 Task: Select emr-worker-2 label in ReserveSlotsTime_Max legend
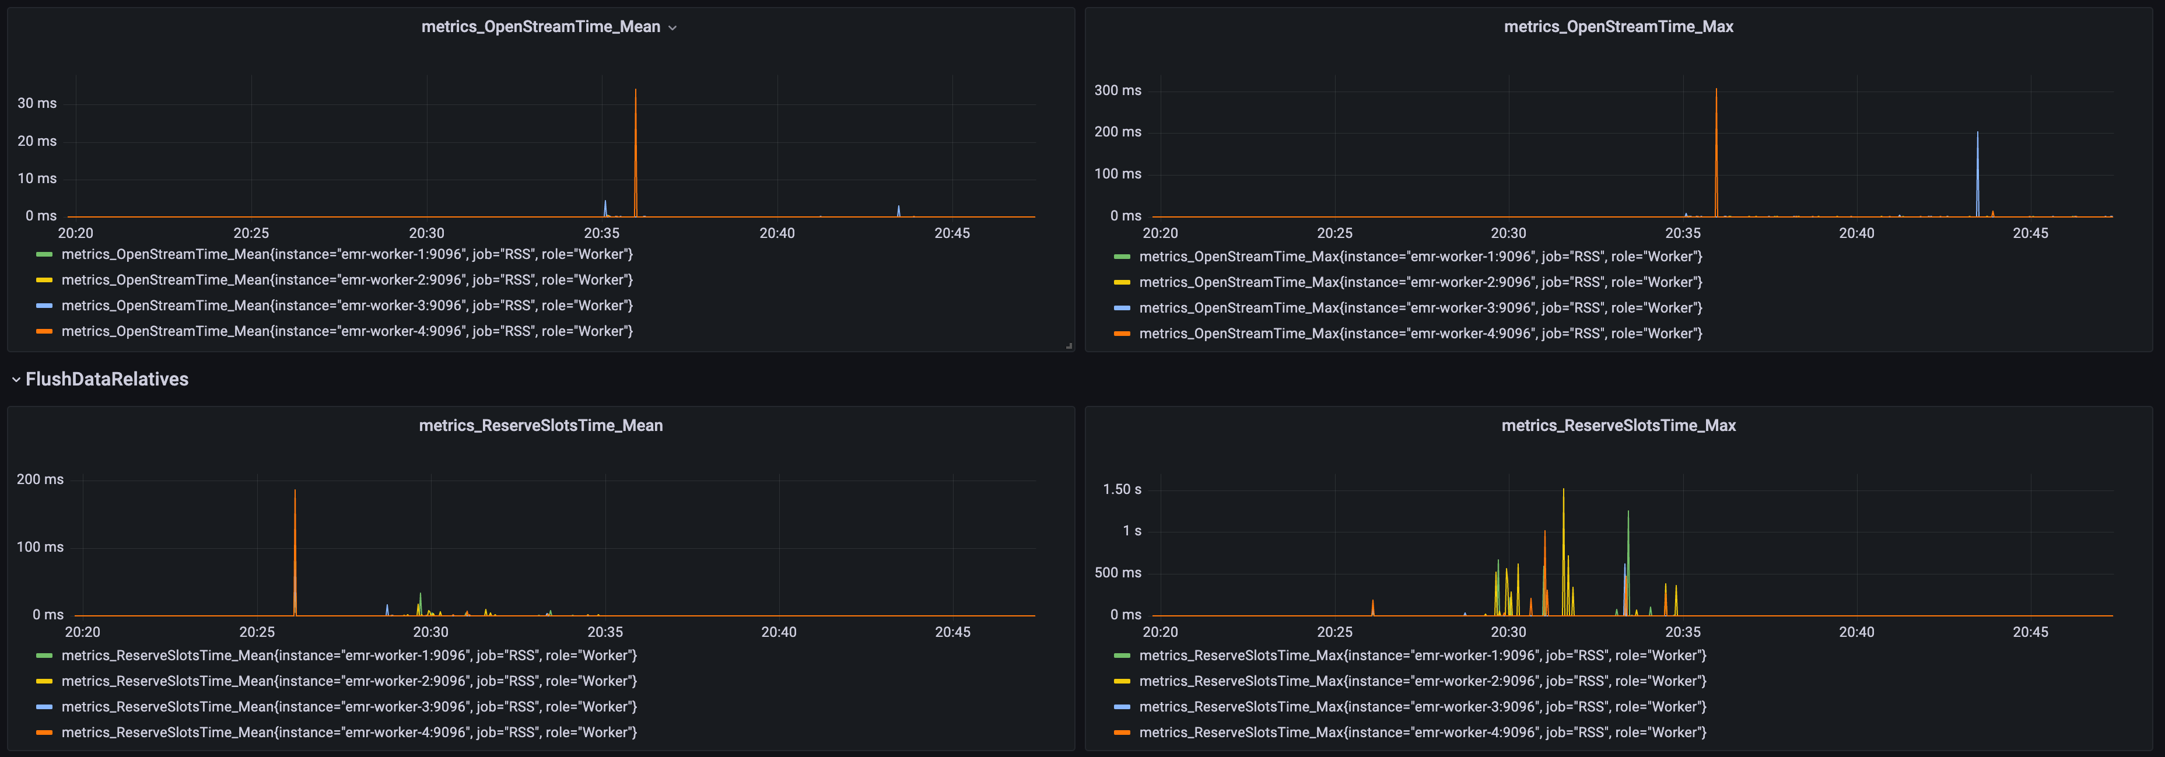[1423, 681]
